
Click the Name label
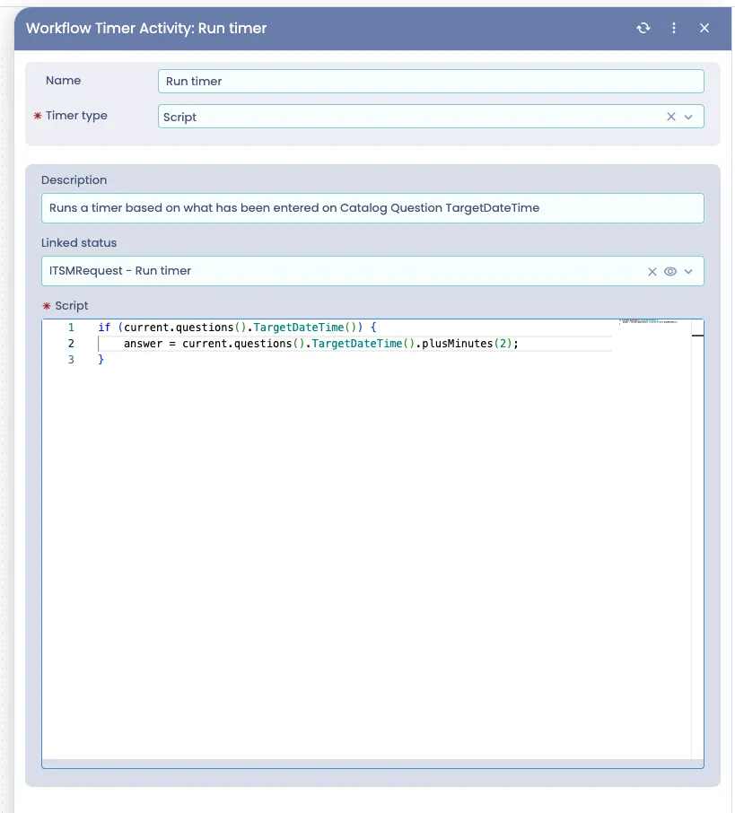click(64, 81)
